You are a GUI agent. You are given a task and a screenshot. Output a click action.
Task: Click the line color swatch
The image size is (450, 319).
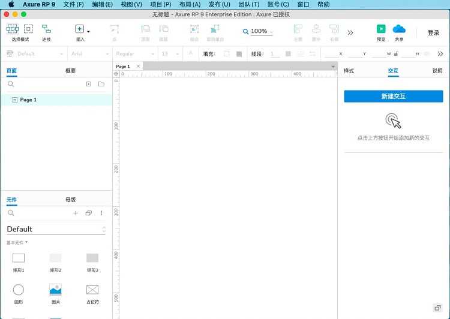[x=288, y=53]
